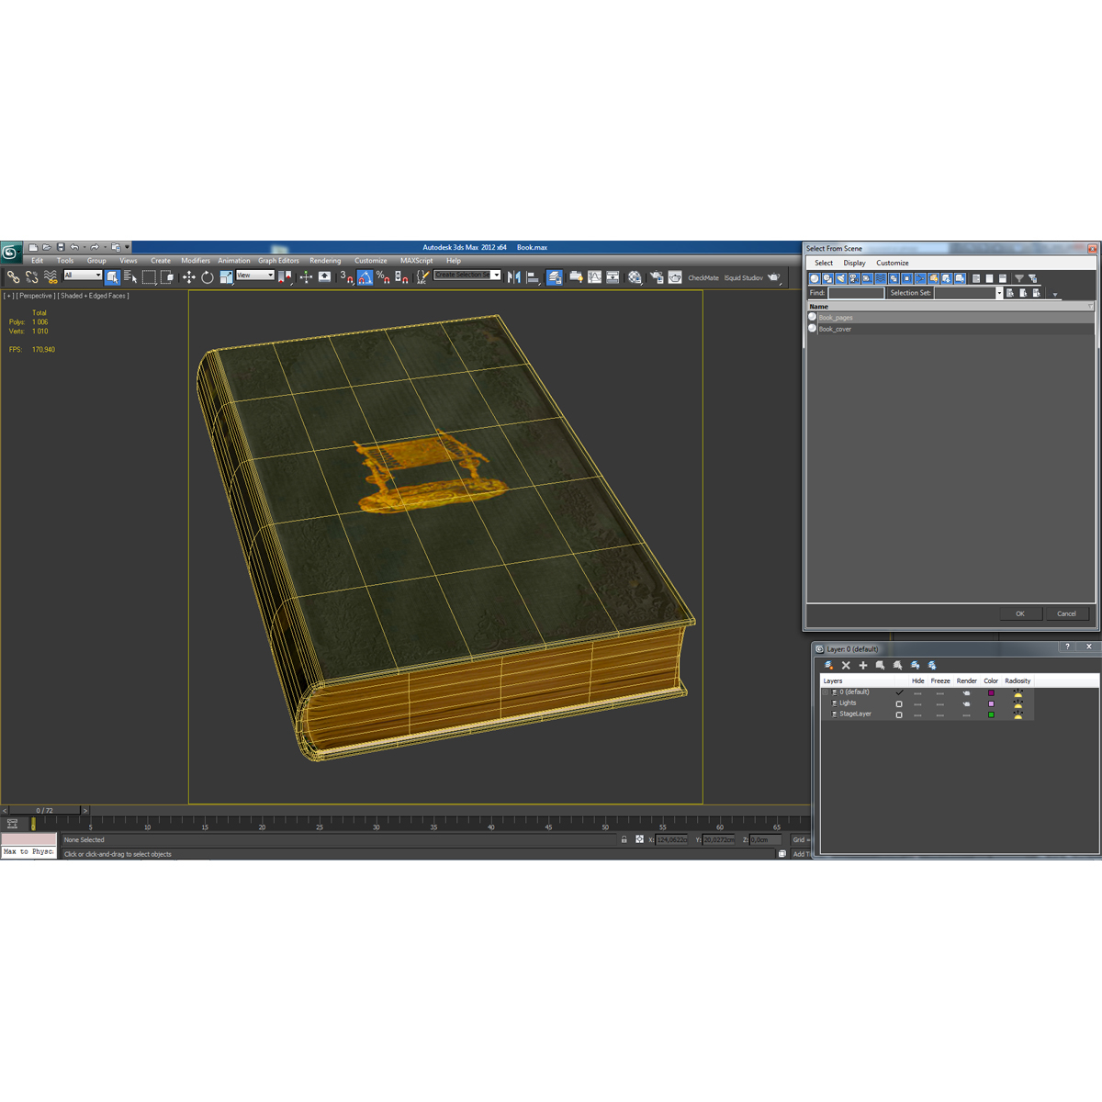Click the 3ds Max application button
Viewport: 1102px width, 1102px height.
10,253
